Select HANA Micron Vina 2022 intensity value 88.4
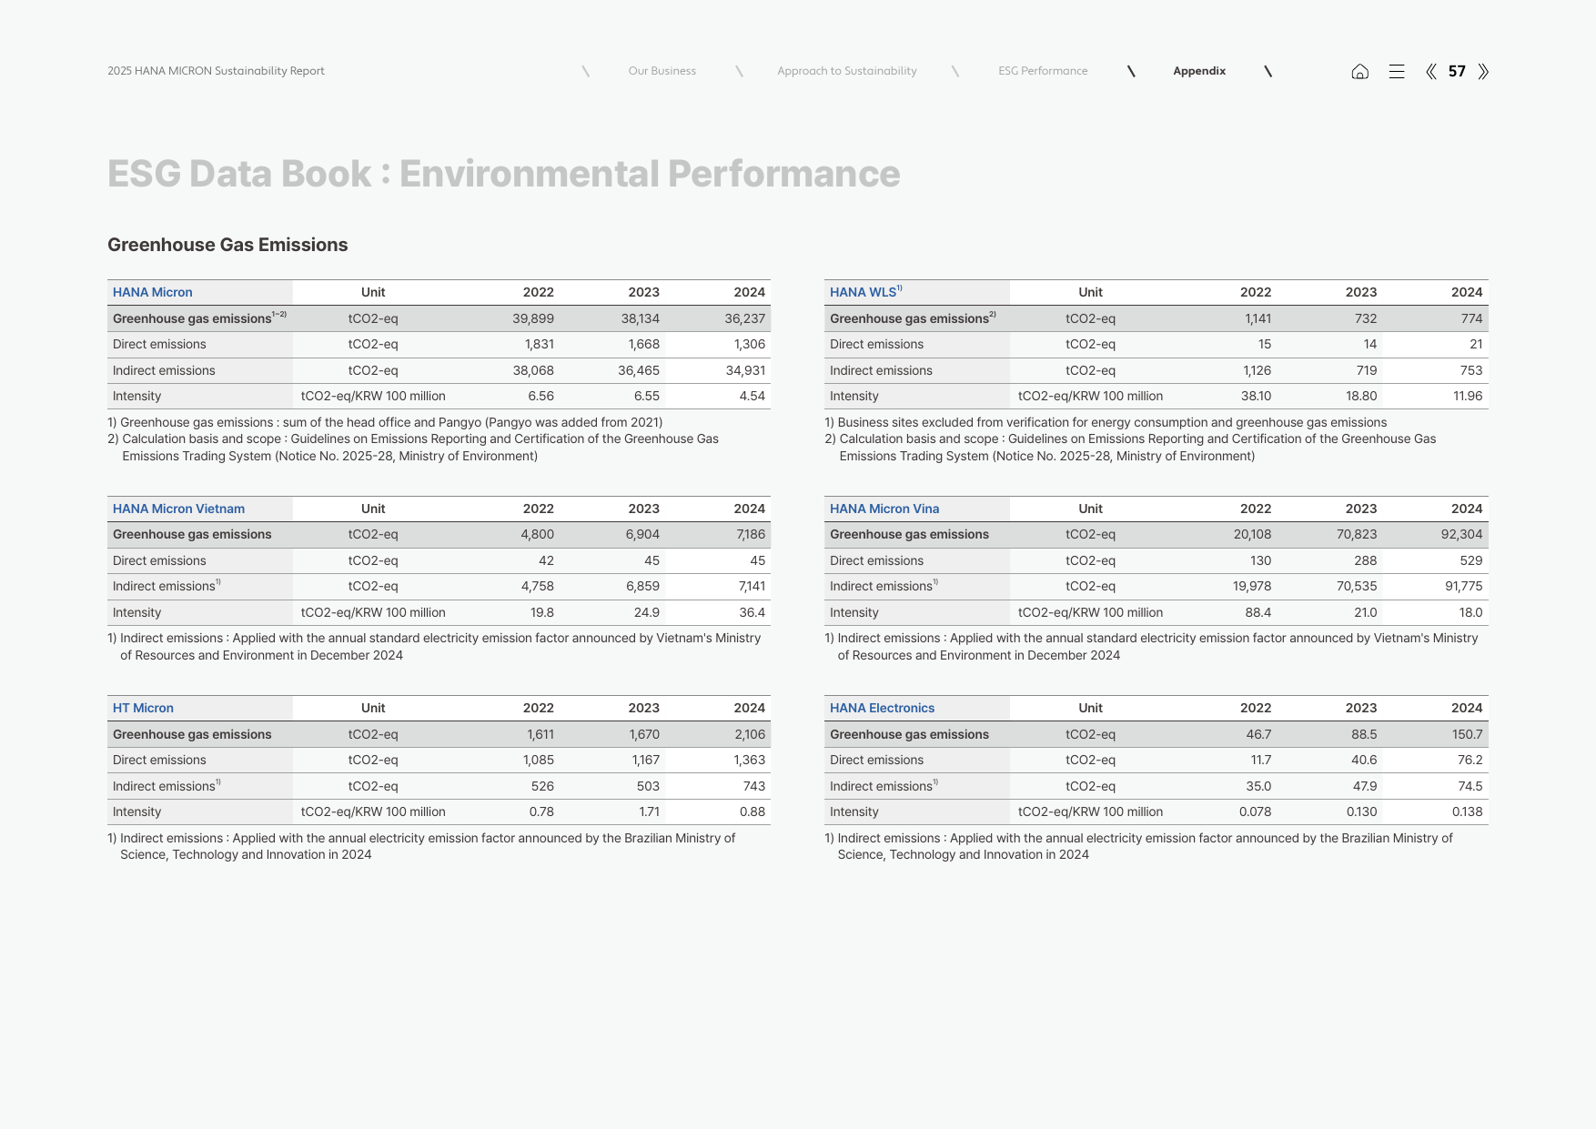The height and width of the screenshot is (1129, 1596). coord(1258,612)
